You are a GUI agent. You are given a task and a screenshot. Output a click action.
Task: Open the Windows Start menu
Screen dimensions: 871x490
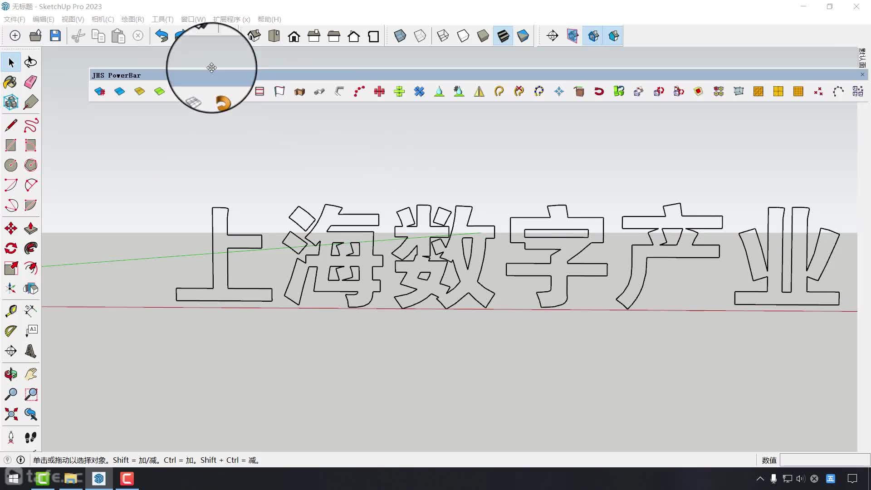(14, 478)
